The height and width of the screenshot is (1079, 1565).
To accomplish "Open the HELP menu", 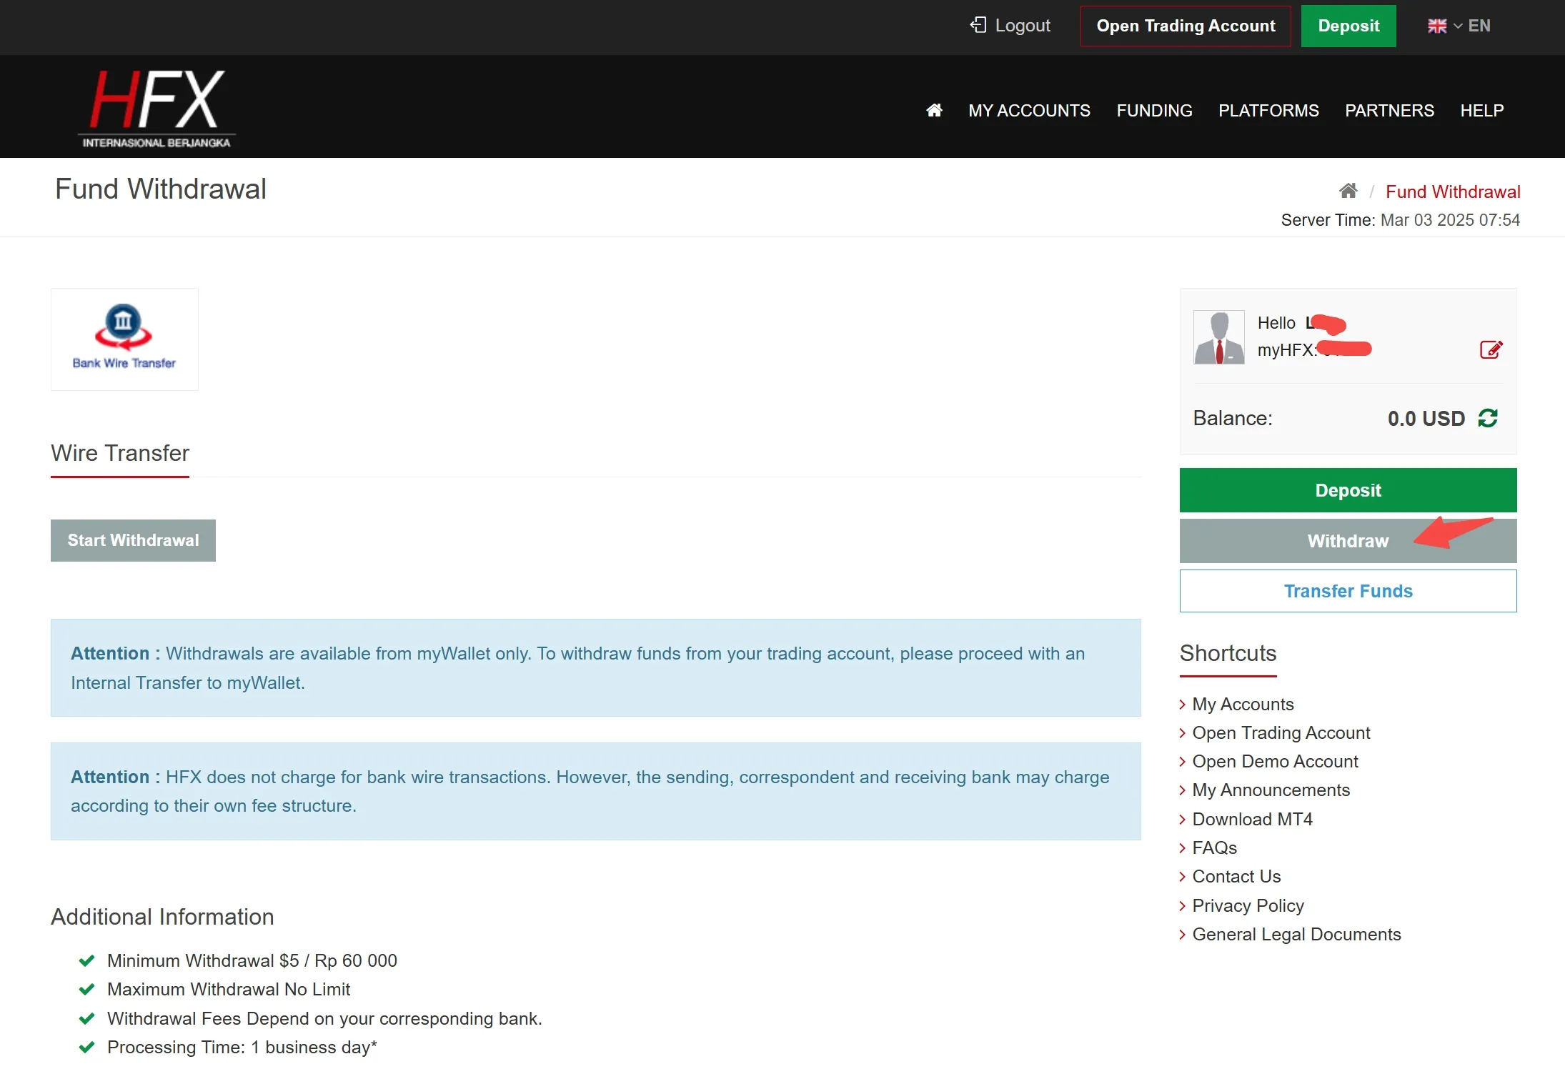I will click(x=1482, y=110).
